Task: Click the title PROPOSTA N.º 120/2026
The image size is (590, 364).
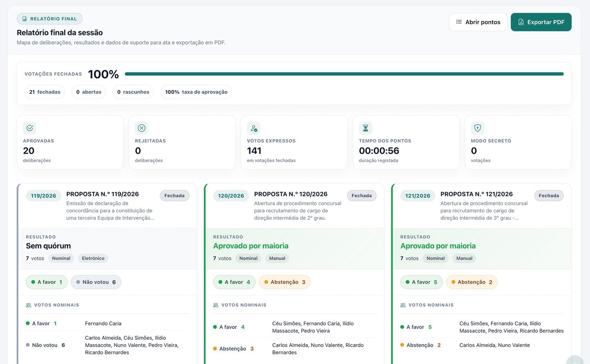Action: click(291, 194)
